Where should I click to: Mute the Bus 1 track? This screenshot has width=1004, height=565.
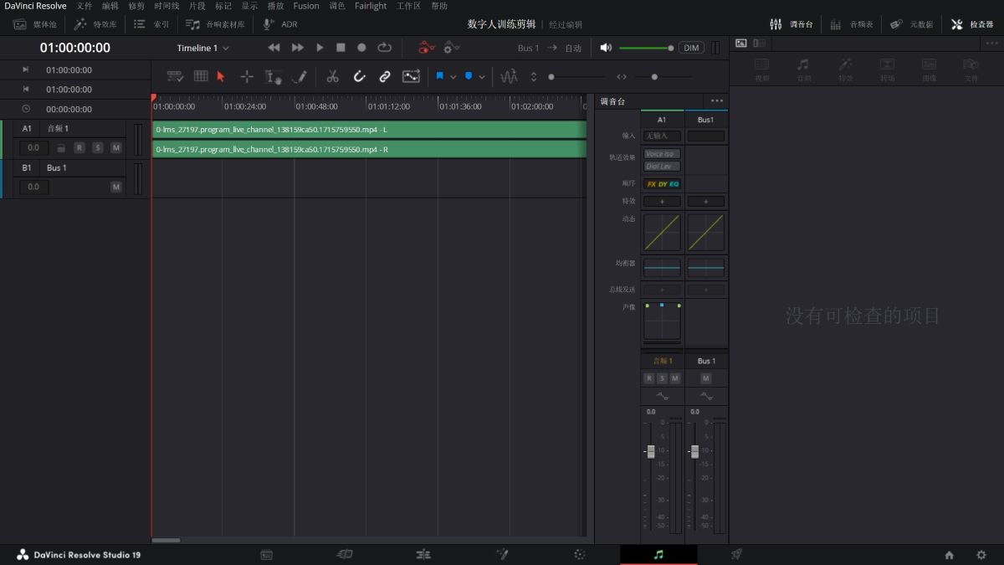click(116, 187)
